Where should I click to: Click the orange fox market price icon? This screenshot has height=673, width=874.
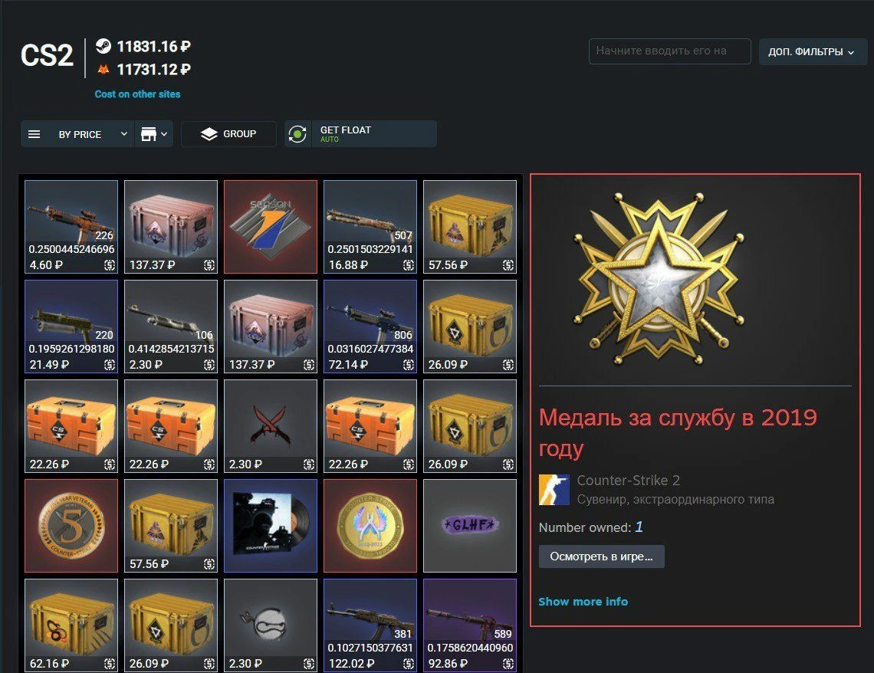click(103, 69)
